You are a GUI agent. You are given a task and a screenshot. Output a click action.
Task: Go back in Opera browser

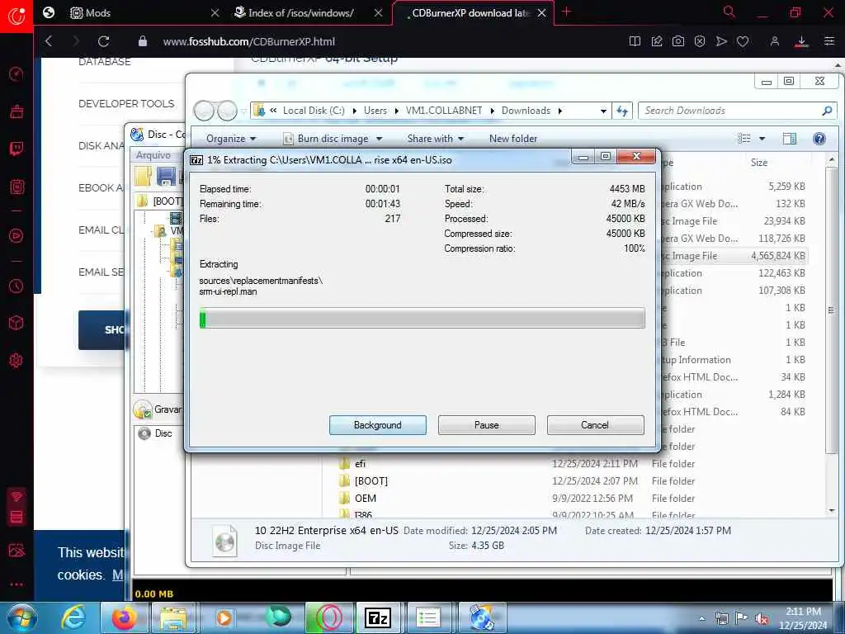(49, 41)
